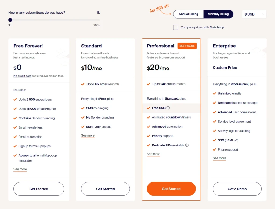Click the info icon next to Free SMS

(168, 108)
